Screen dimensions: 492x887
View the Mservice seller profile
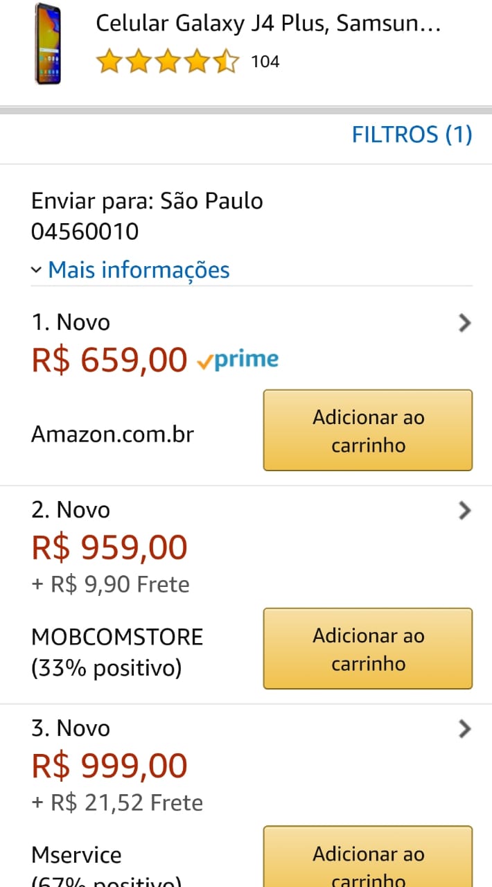(x=76, y=855)
